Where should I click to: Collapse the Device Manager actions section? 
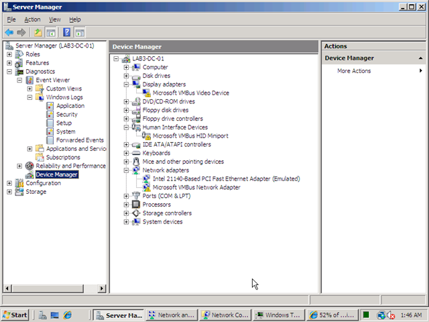click(x=420, y=58)
